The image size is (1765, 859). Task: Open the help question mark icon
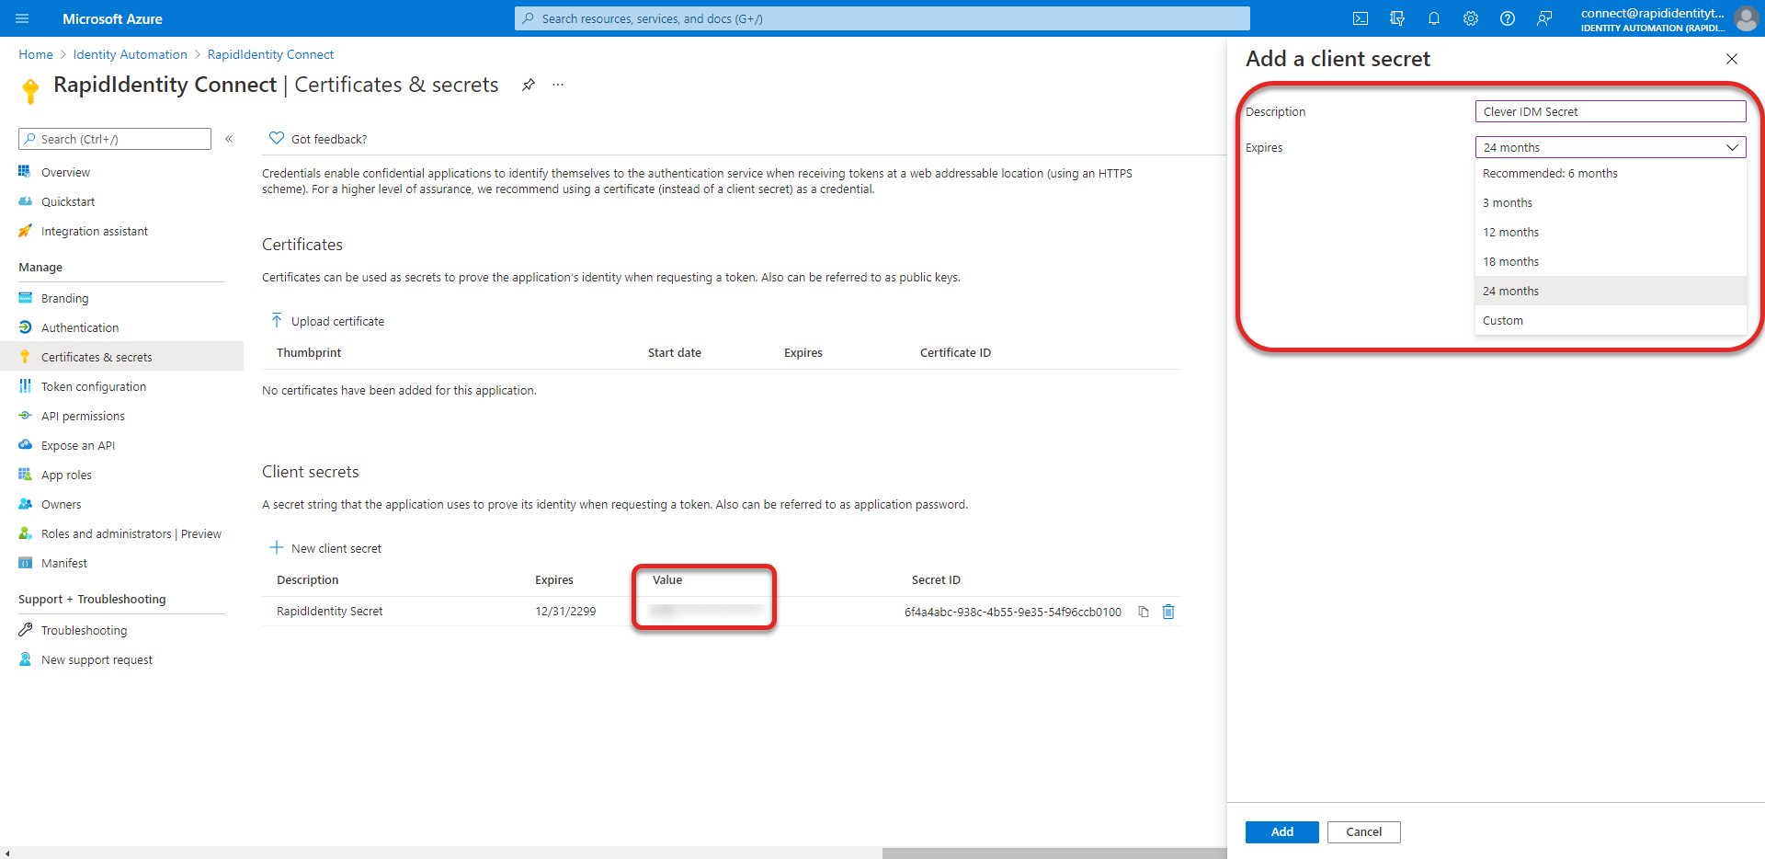pos(1508,18)
